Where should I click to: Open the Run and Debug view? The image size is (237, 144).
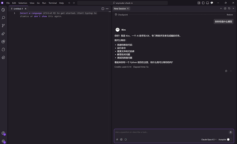(x=3, y=33)
